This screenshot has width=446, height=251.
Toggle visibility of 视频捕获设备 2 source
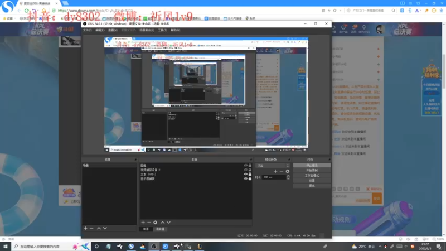click(245, 170)
